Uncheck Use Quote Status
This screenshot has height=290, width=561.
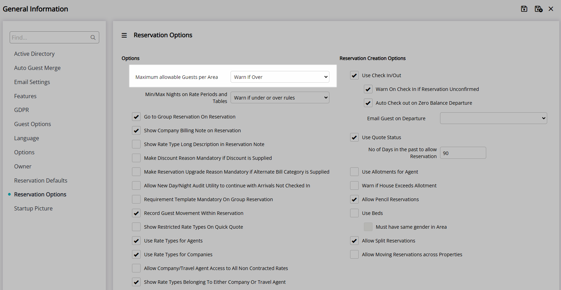pyautogui.click(x=354, y=137)
